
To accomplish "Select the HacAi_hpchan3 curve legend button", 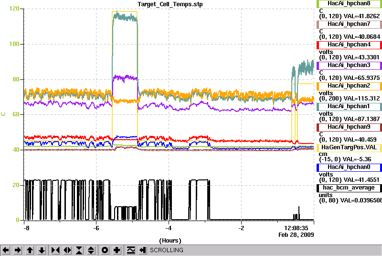I will coord(349,66).
